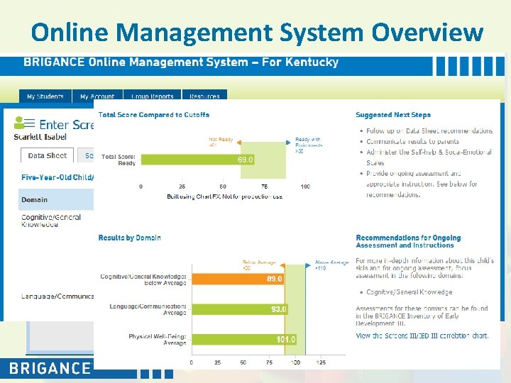The width and height of the screenshot is (511, 383).
Task: Click the Communicate results to parents bullet
Action: tap(412, 142)
